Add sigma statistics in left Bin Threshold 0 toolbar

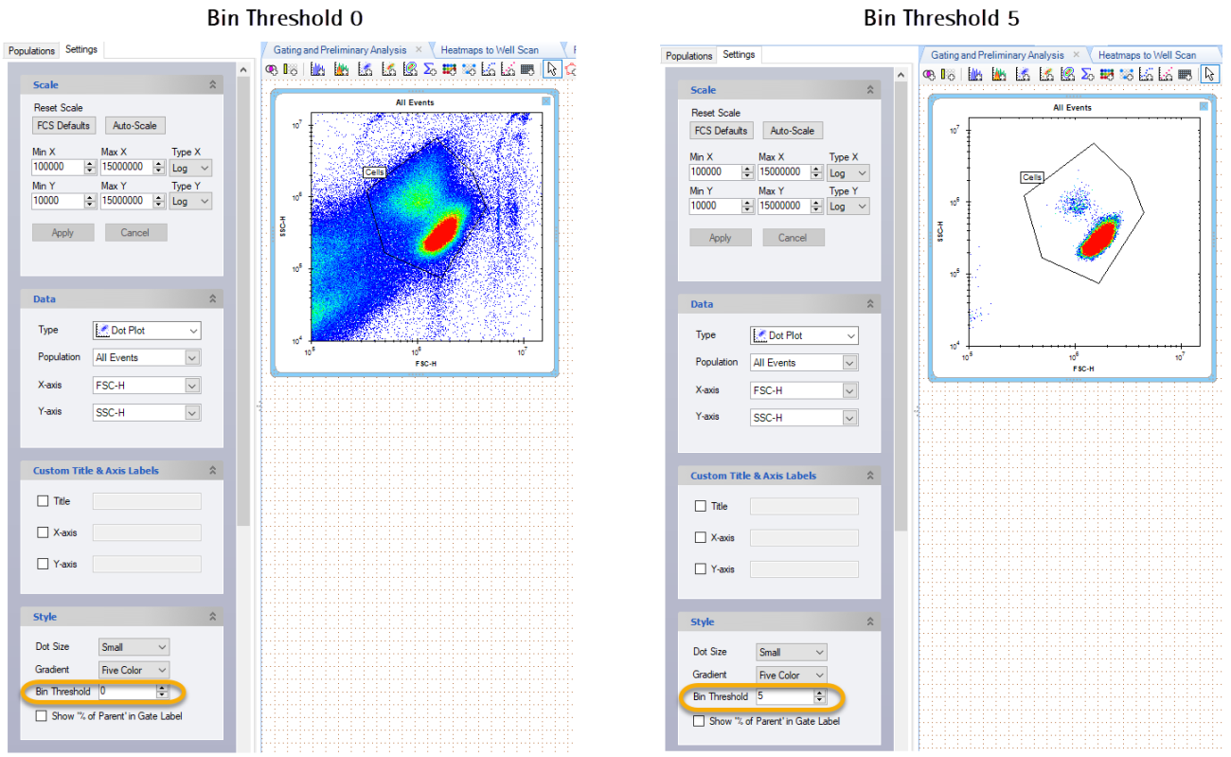pos(429,69)
